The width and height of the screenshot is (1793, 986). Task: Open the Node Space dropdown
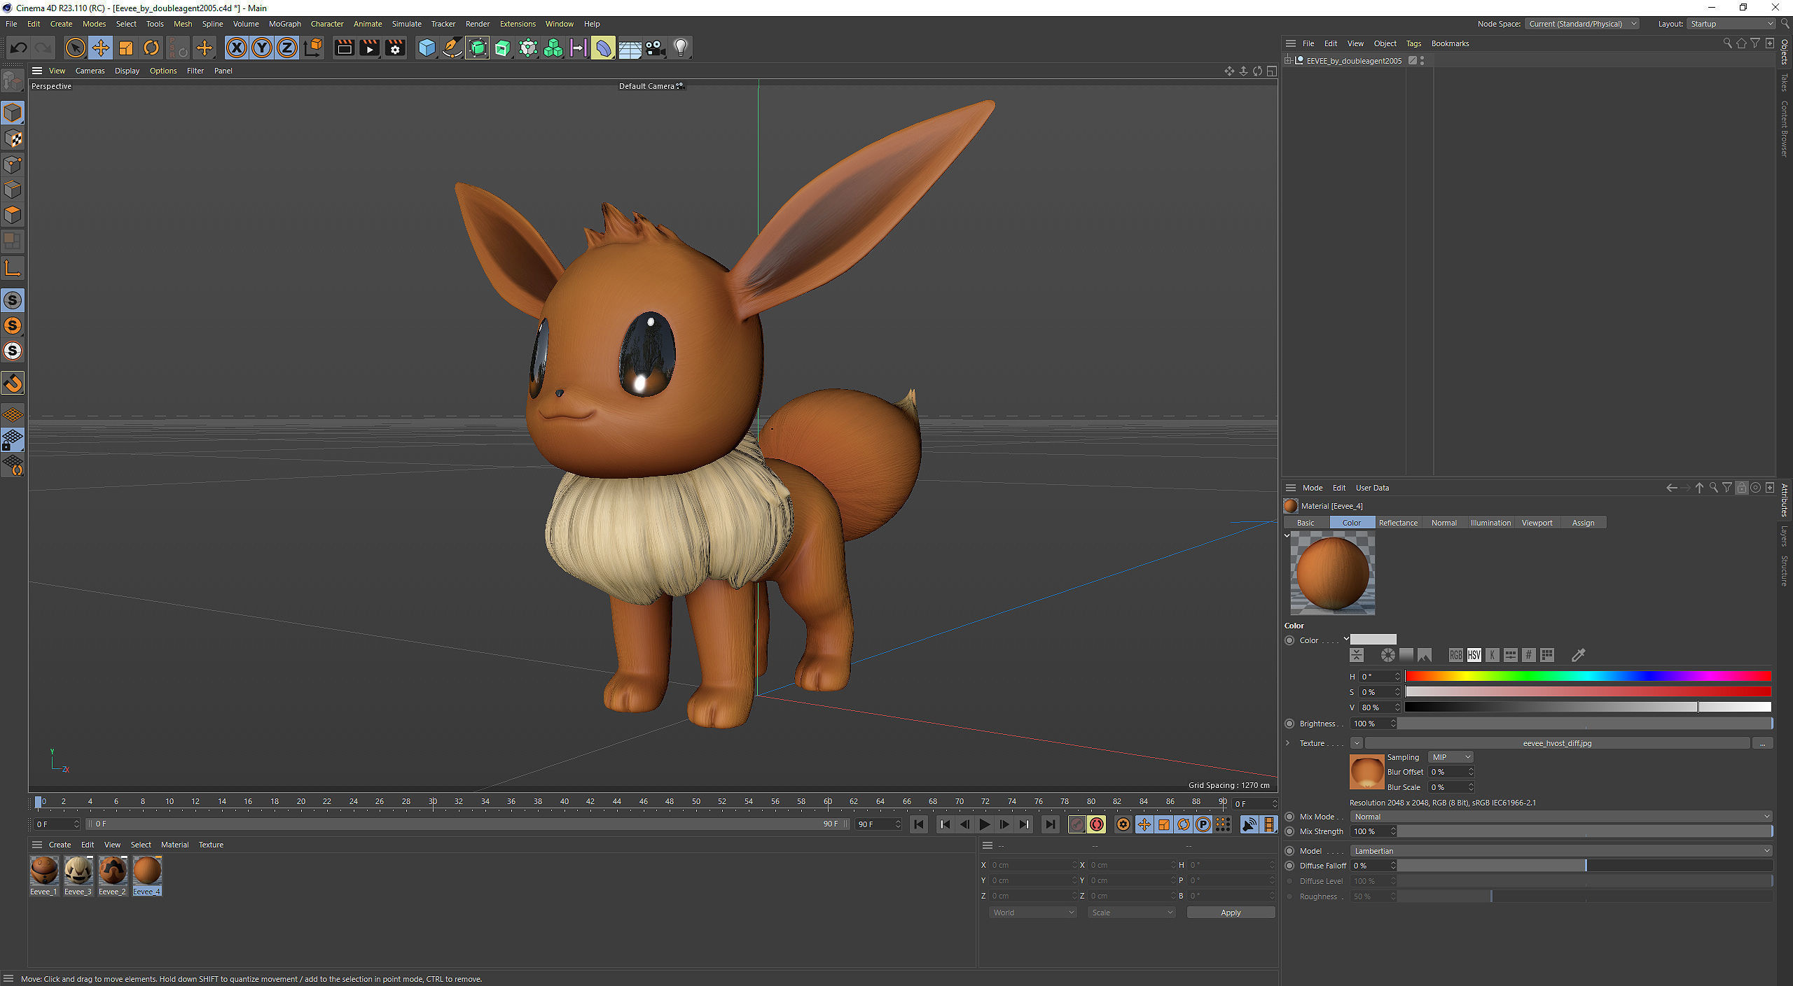coord(1581,24)
